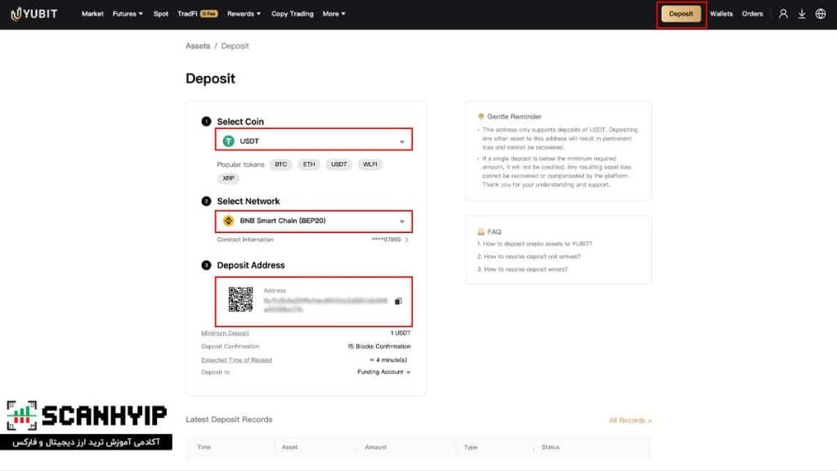Viewport: 837px width, 471px height.
Task: Open FAQ: How to deposit crypto assets
Action: [535, 244]
